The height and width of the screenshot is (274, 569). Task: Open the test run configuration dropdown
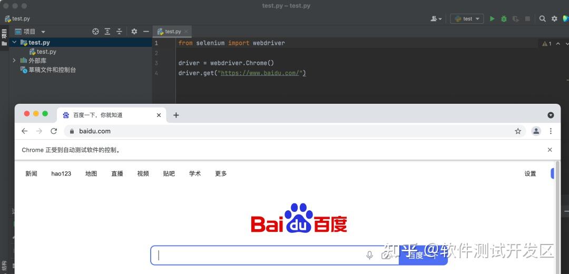click(467, 18)
